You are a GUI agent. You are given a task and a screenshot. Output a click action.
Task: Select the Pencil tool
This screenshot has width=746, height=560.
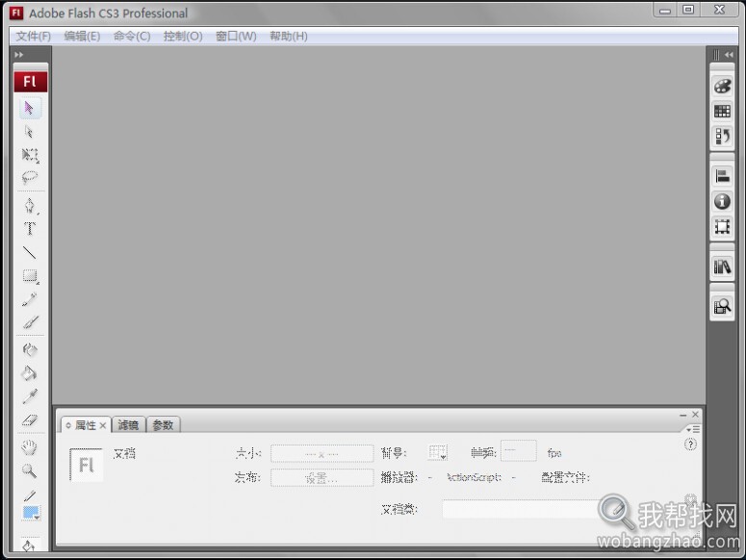click(30, 299)
